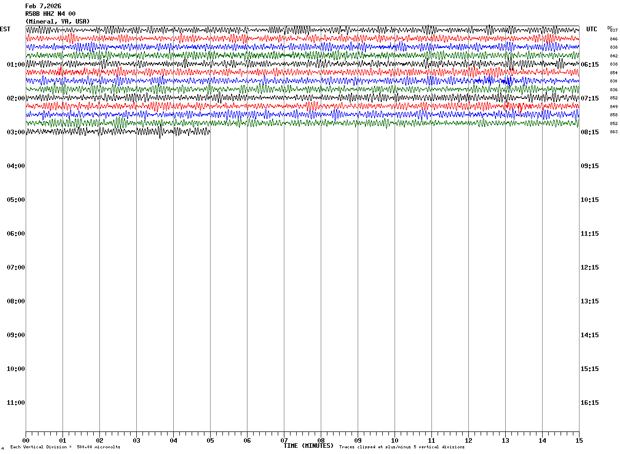Viewport: 620px width, 454px height.
Task: Pick the DC offset value "858"
Action: click(x=614, y=115)
